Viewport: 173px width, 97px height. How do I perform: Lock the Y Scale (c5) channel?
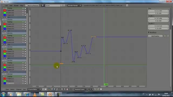point(25,26)
